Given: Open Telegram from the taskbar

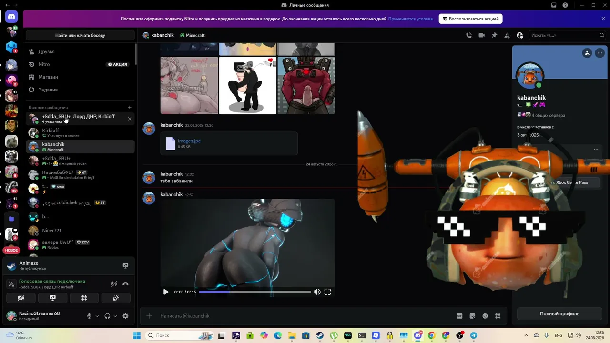Looking at the screenshot, I should [473, 335].
